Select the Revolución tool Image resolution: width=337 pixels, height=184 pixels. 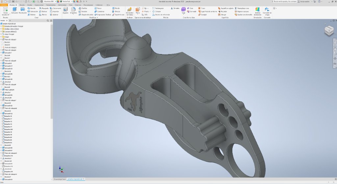[x=23, y=11]
